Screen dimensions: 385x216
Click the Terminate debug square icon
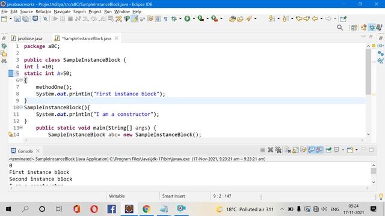(70, 19)
